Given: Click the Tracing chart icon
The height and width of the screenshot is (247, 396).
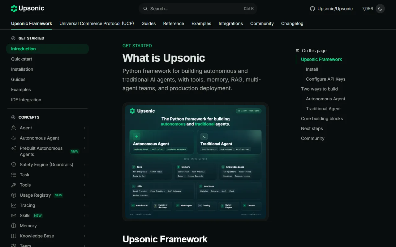Looking at the screenshot, I should click(14, 205).
